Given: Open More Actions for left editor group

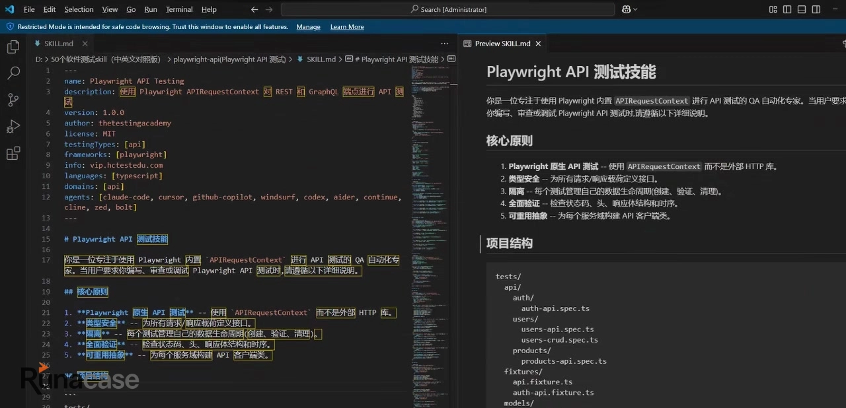Looking at the screenshot, I should pos(444,44).
